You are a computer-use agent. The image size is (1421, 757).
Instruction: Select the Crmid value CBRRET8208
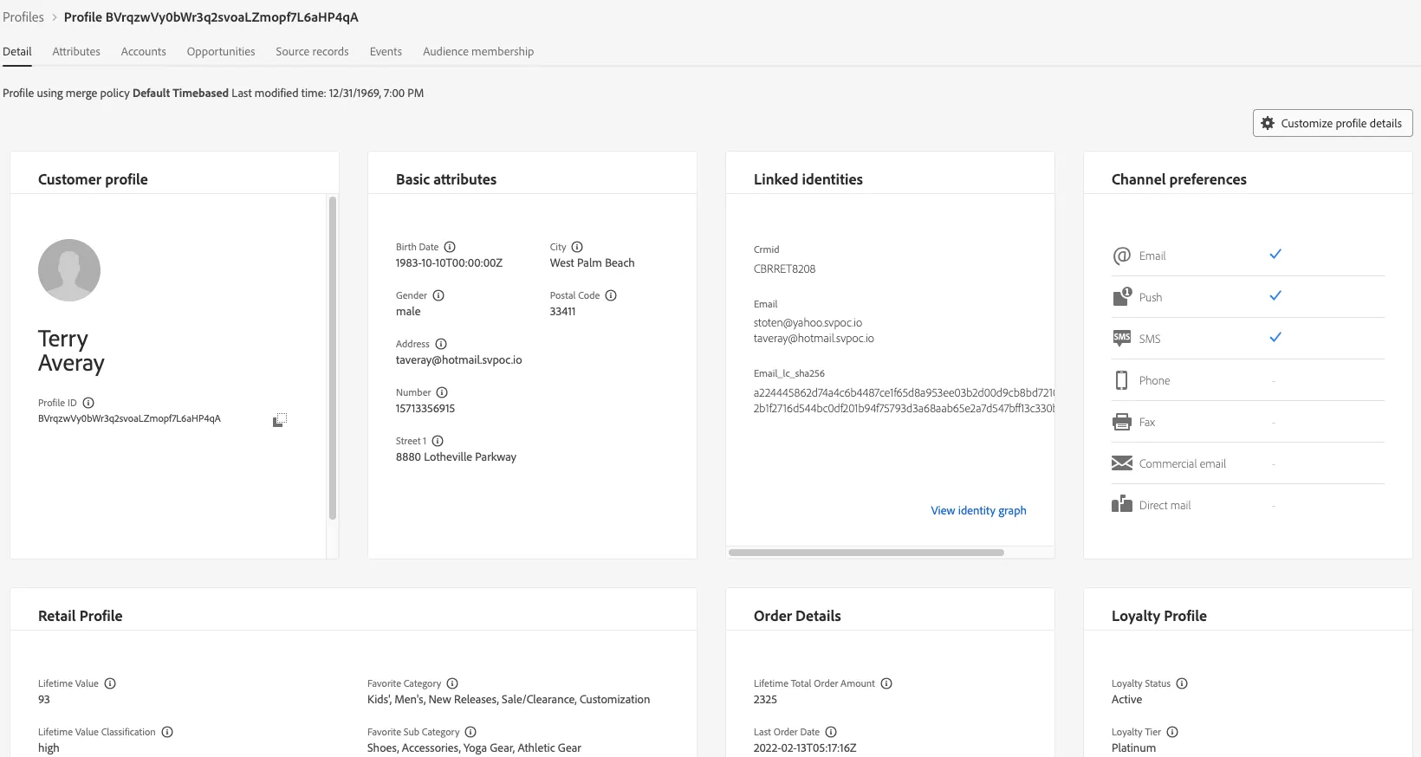point(784,269)
